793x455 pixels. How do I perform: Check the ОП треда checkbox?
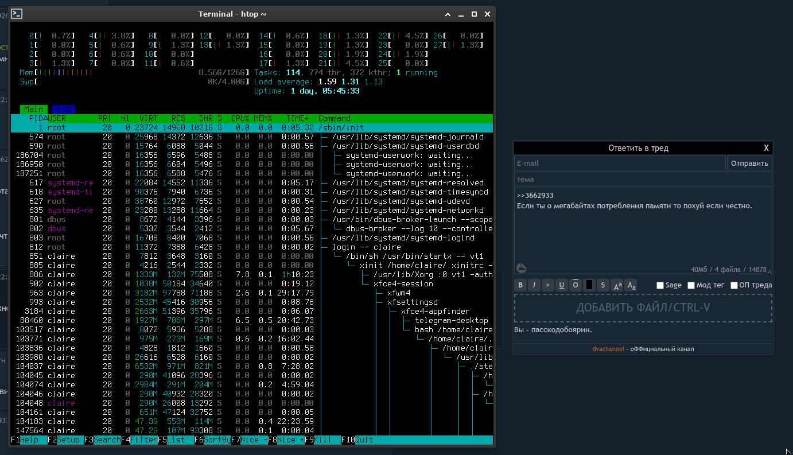(x=734, y=285)
